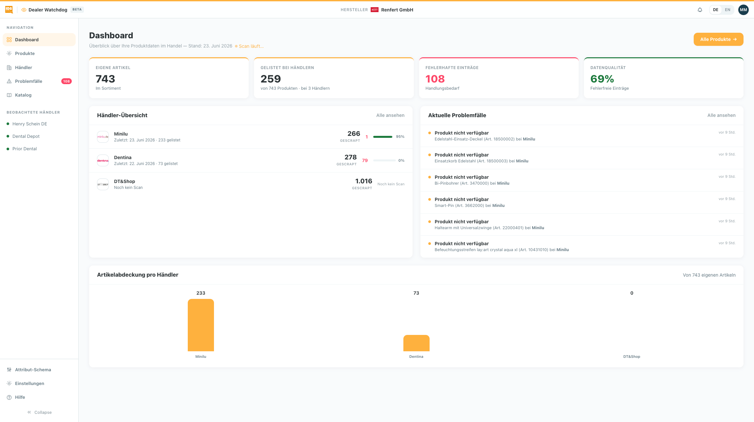The width and height of the screenshot is (754, 422).
Task: Click the Renfert GmbH manufacturer logo
Action: pos(375,10)
